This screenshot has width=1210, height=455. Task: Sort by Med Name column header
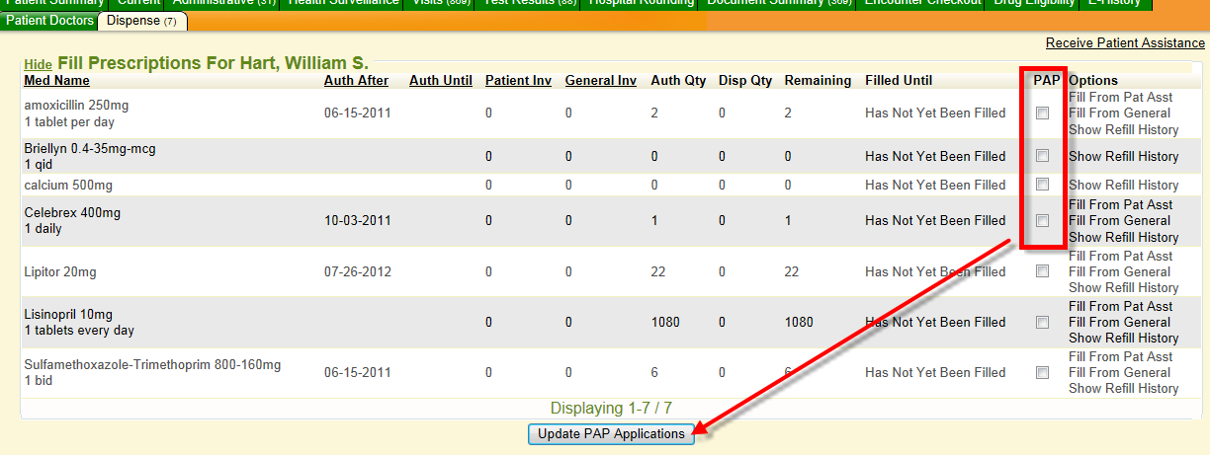point(56,81)
